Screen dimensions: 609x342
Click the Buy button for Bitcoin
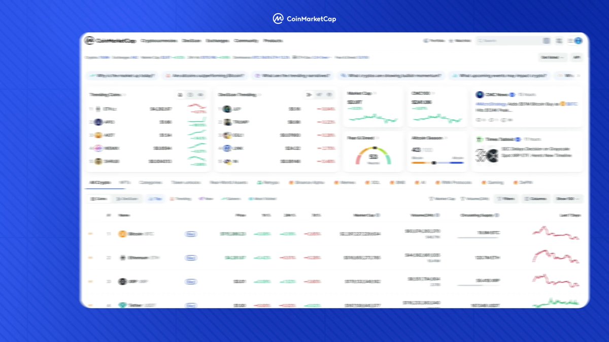(x=191, y=234)
